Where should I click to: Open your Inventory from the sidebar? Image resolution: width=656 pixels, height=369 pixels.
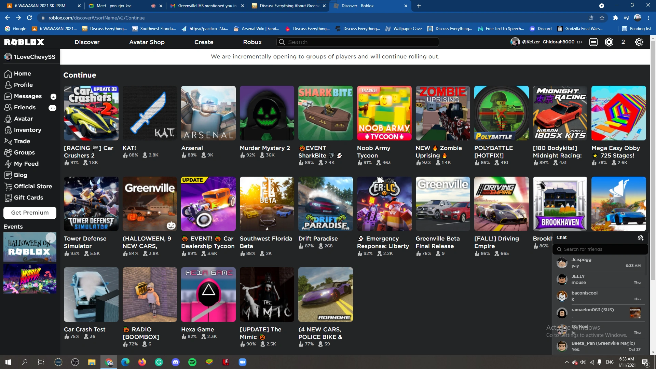(x=28, y=130)
